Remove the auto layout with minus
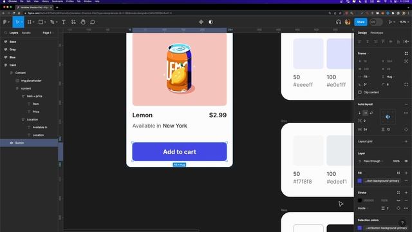The height and width of the screenshot is (232, 412). coord(406,104)
